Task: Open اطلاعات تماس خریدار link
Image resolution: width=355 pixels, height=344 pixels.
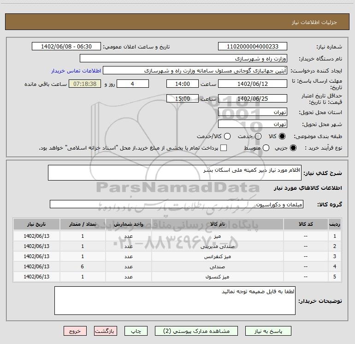Action: (76, 71)
